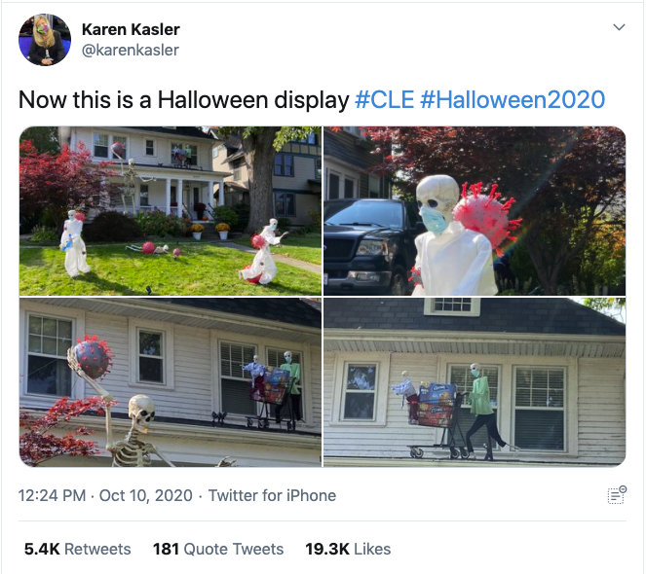View the 19.3K Likes list
The width and height of the screenshot is (646, 574).
pyautogui.click(x=348, y=549)
